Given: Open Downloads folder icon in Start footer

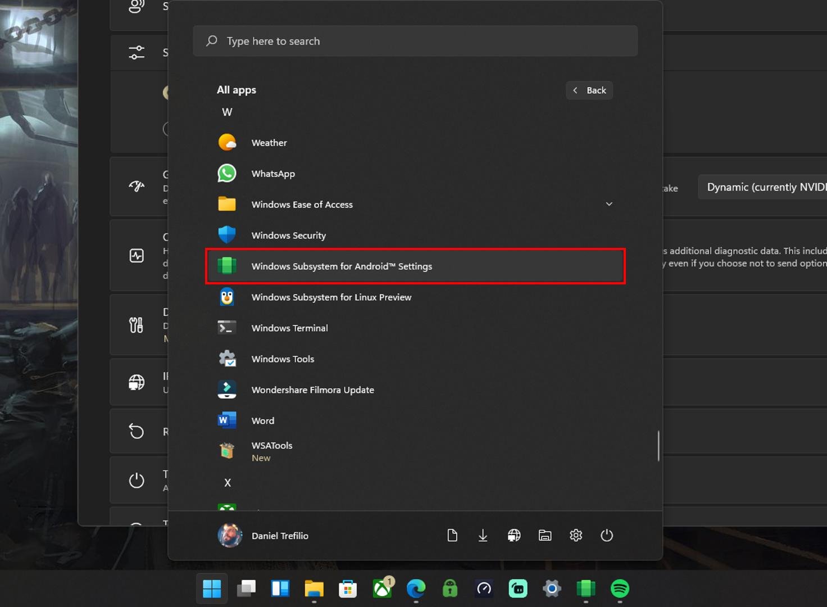Looking at the screenshot, I should [483, 536].
